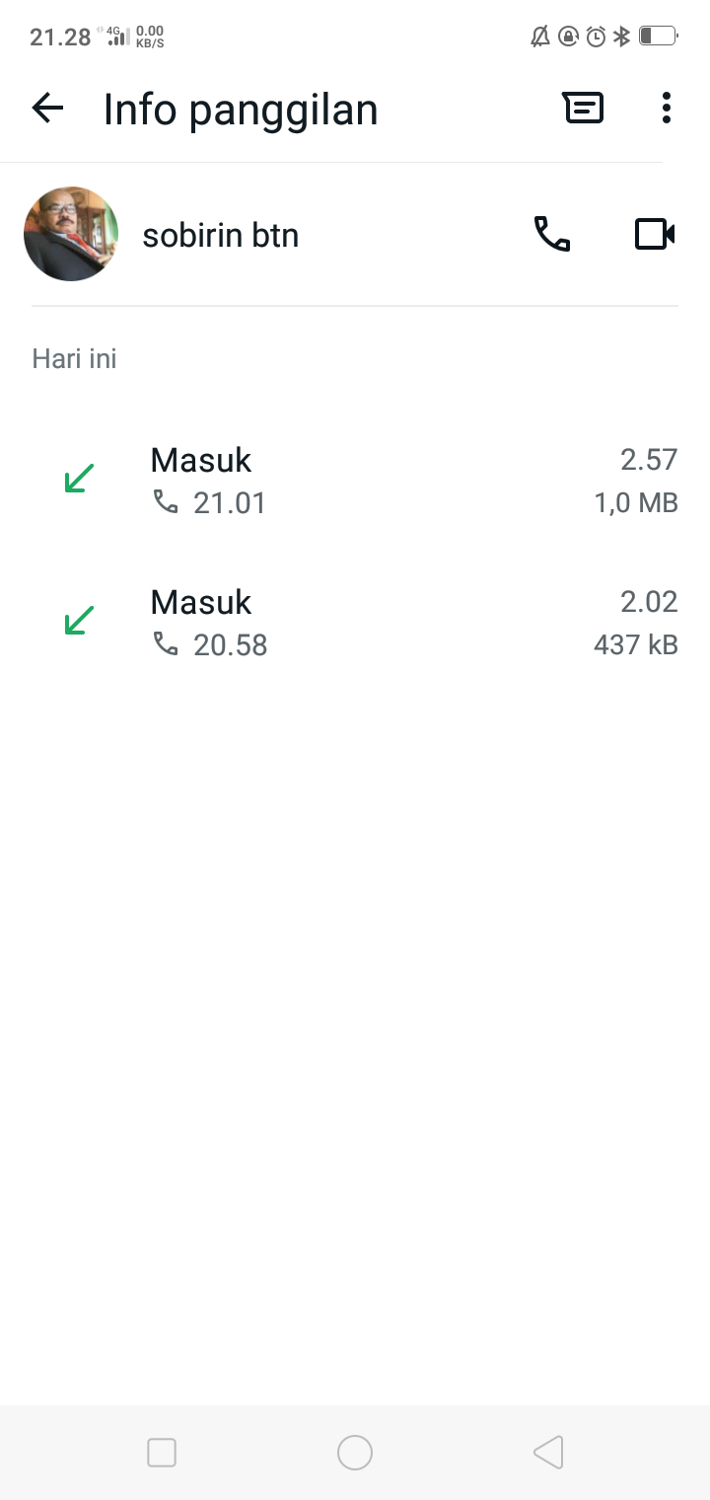
Task: Open the three-dot overflow menu
Action: tap(667, 108)
